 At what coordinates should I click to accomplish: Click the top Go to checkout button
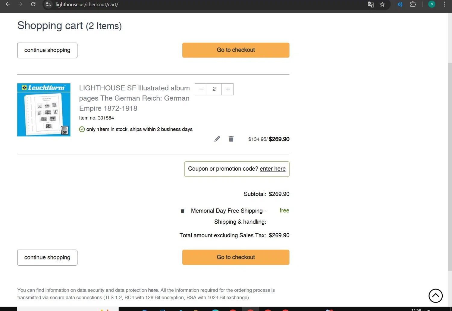(236, 50)
